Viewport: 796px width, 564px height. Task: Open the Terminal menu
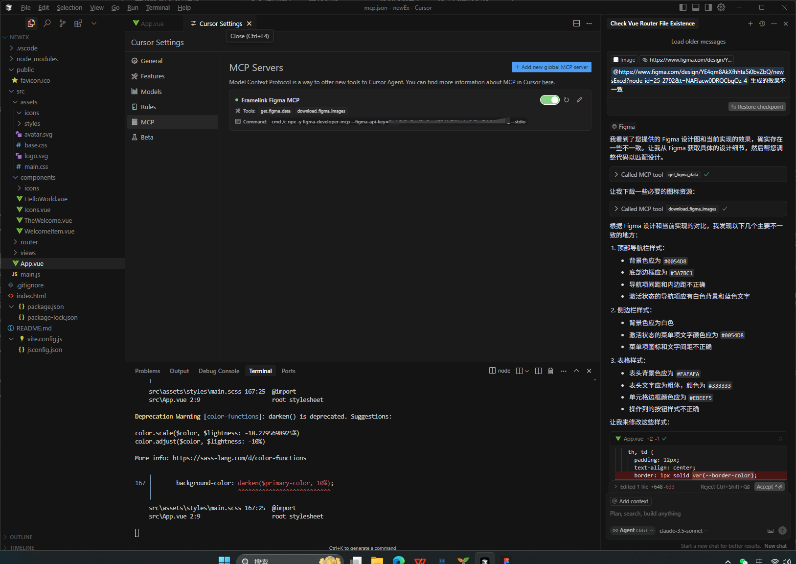(x=158, y=7)
